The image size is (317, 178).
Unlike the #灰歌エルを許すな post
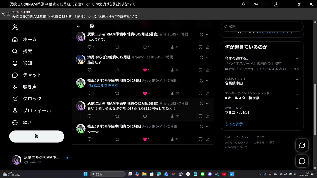(x=145, y=93)
